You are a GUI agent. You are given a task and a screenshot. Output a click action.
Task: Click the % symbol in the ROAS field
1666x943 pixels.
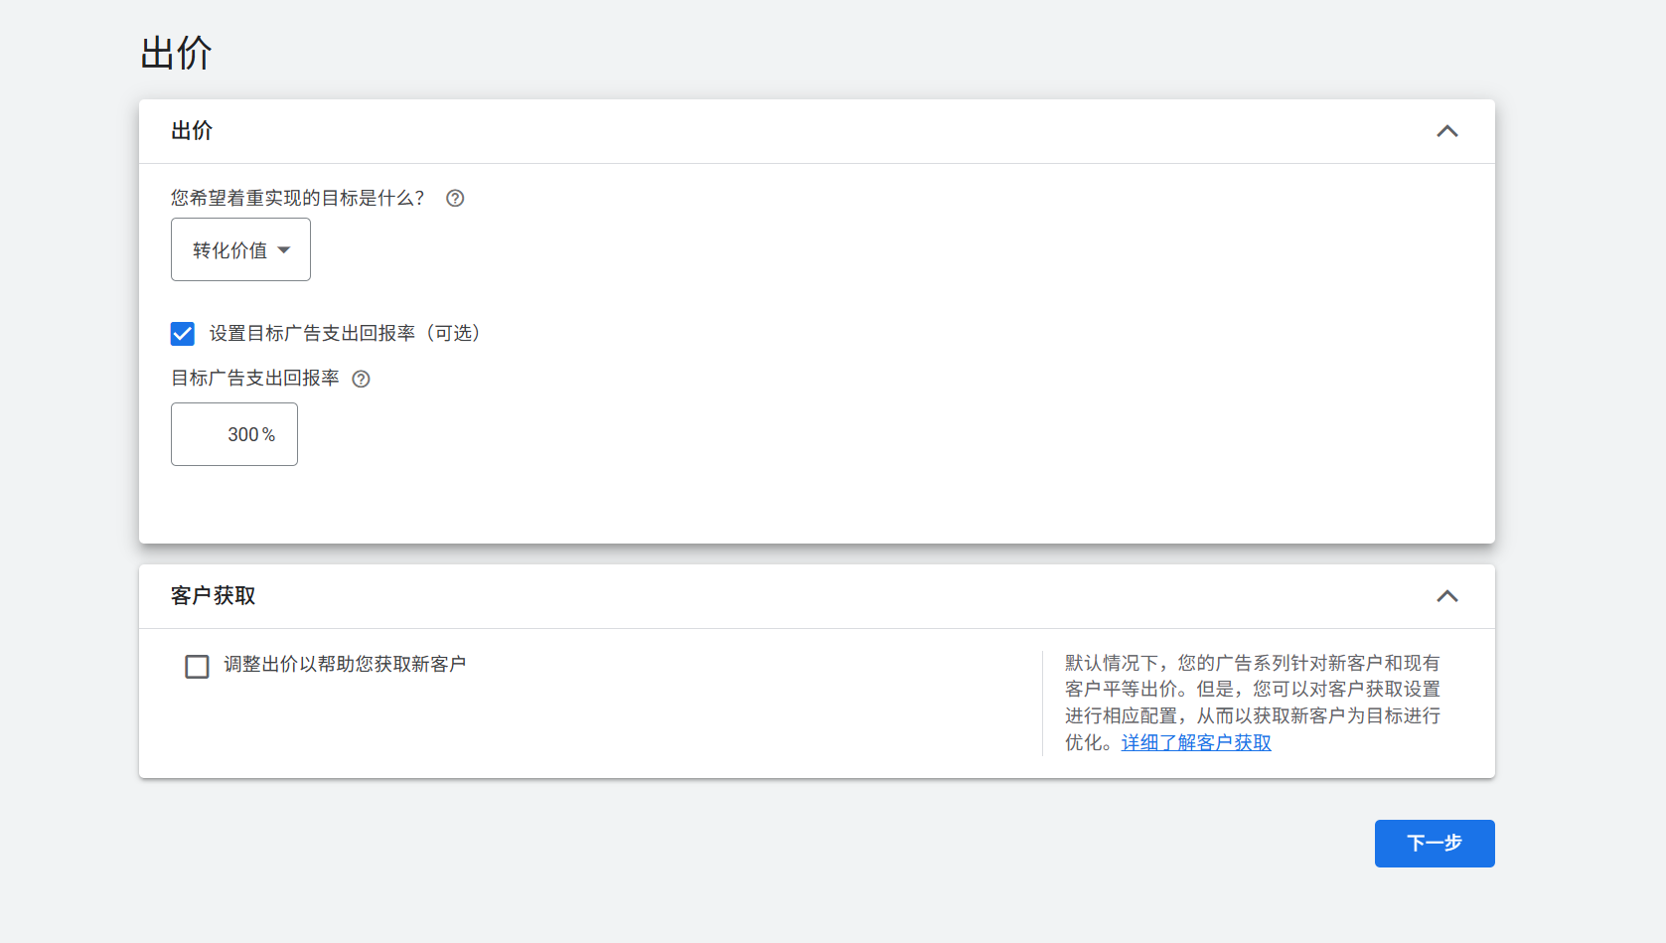point(269,435)
